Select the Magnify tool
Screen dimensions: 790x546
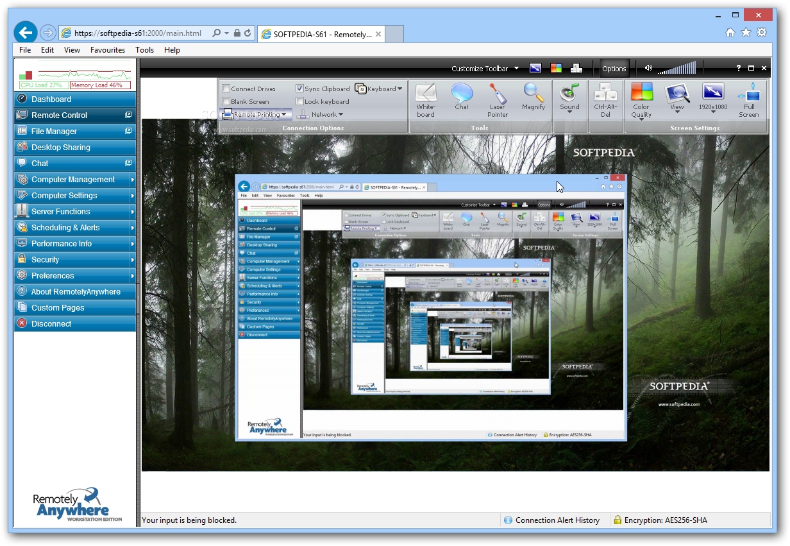(x=533, y=98)
